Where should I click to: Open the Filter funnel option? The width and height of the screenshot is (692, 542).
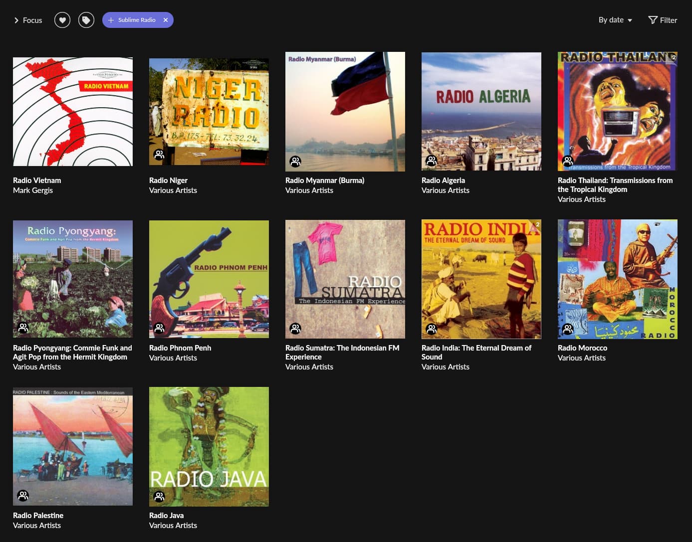663,20
